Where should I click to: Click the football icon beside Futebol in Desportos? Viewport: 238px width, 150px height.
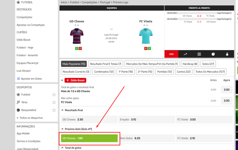click(x=18, y=94)
